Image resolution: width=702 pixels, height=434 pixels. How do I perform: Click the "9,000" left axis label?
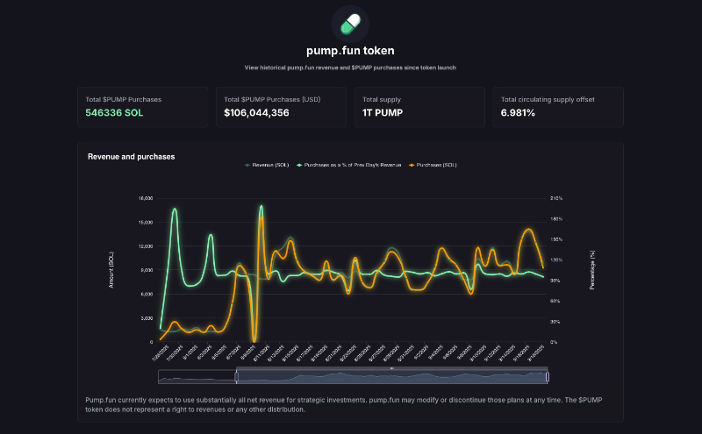[147, 270]
